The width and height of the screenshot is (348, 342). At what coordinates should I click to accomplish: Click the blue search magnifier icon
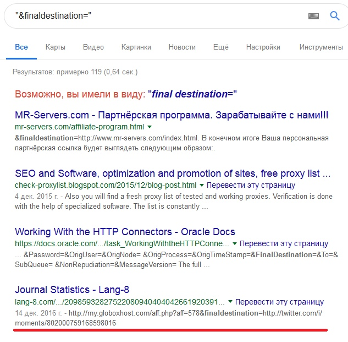tap(334, 16)
